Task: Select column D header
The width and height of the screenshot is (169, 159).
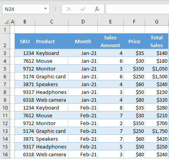Action: pos(83,22)
